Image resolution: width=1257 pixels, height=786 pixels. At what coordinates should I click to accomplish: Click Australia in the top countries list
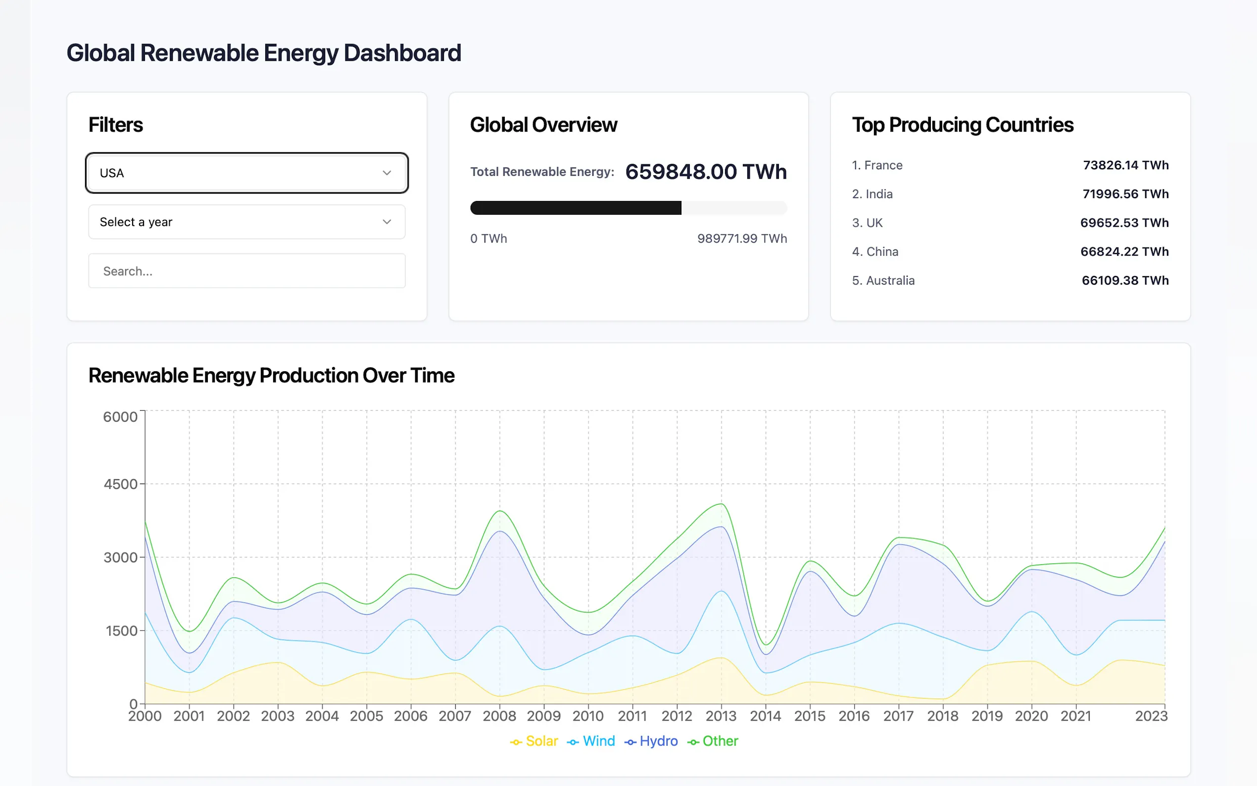[890, 281]
